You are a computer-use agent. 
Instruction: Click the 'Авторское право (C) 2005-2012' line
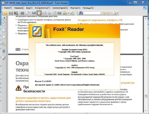click(67, 85)
